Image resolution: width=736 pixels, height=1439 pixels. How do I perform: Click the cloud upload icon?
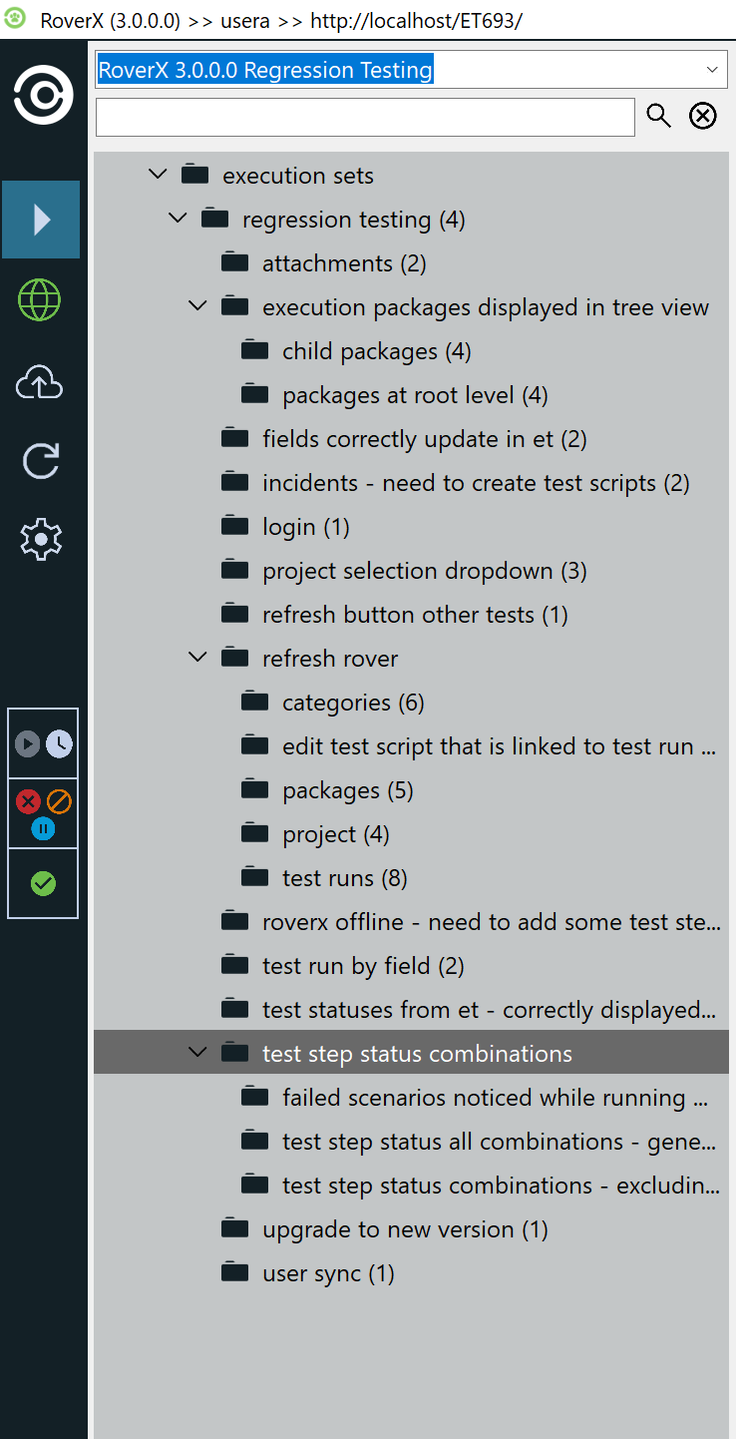[41, 383]
